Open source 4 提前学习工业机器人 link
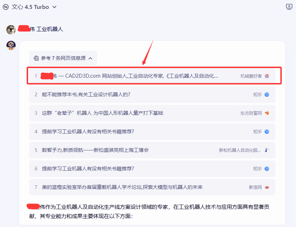296x227 pixels. coord(152,131)
